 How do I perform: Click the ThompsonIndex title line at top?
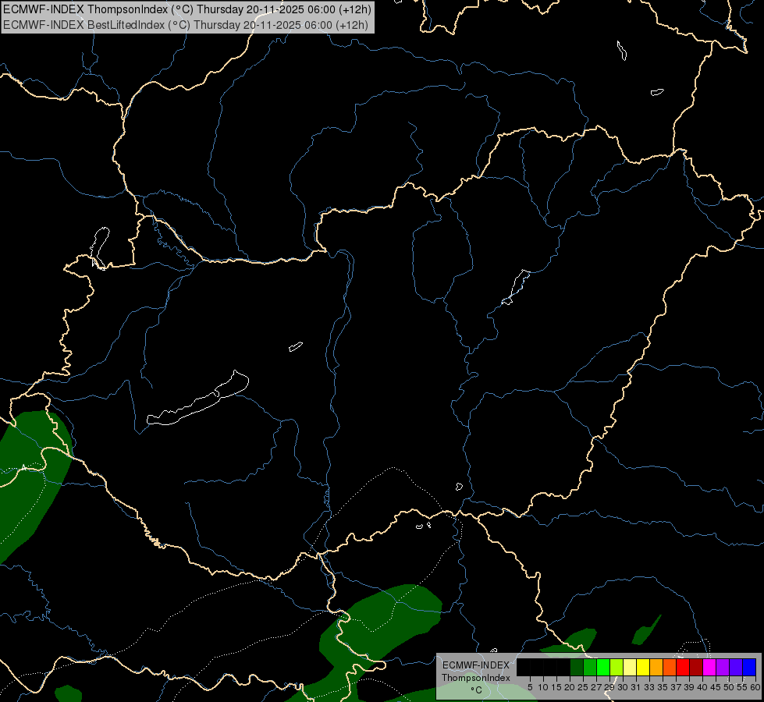point(187,9)
